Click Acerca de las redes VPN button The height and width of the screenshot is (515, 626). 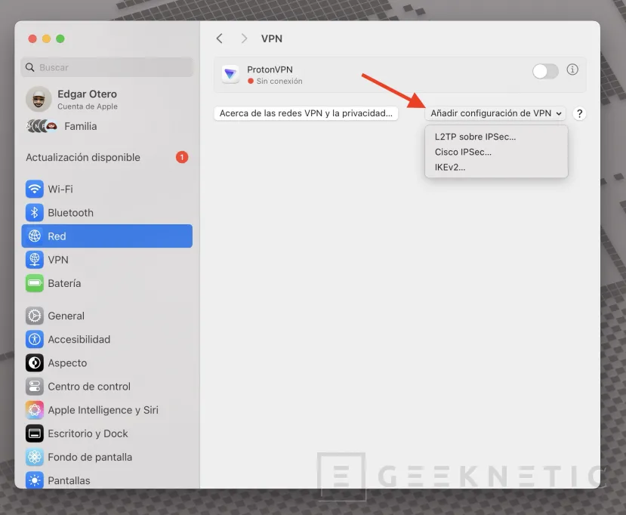[306, 113]
